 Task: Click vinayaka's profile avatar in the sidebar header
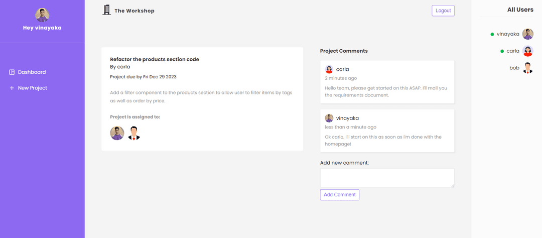tap(42, 15)
